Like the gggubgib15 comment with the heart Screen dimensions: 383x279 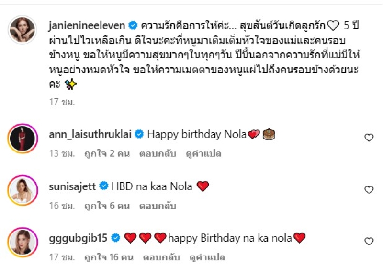369,241
